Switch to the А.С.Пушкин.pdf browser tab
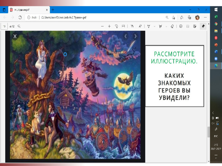The width and height of the screenshot is (222, 166). 29,10
